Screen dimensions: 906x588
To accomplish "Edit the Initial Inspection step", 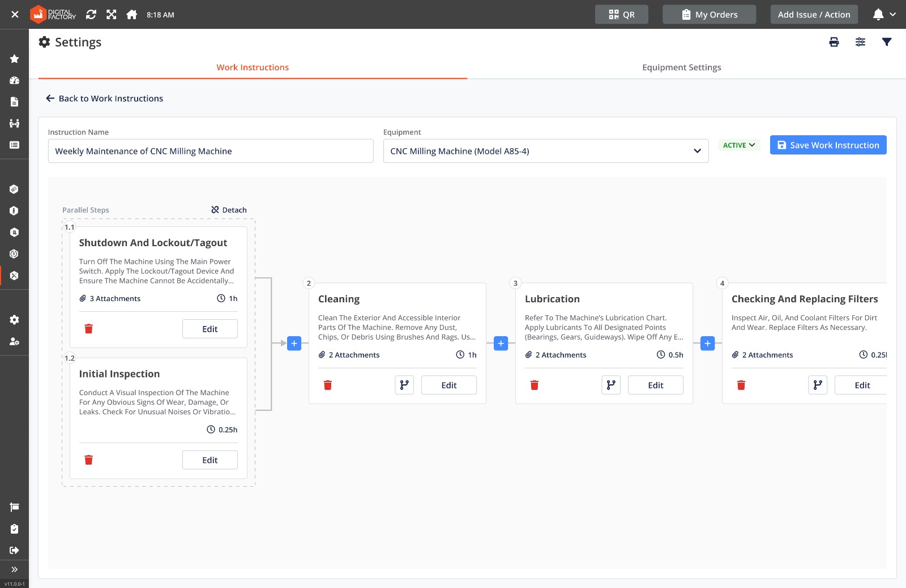I will point(210,460).
